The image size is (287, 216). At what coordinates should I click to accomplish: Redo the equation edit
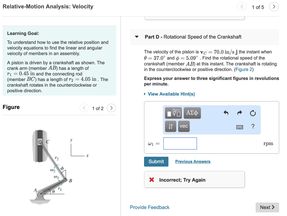coord(239,113)
